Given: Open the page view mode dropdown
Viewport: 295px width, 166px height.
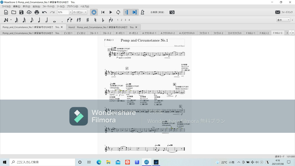Looking at the screenshot, I should pyautogui.click(x=80, y=12).
